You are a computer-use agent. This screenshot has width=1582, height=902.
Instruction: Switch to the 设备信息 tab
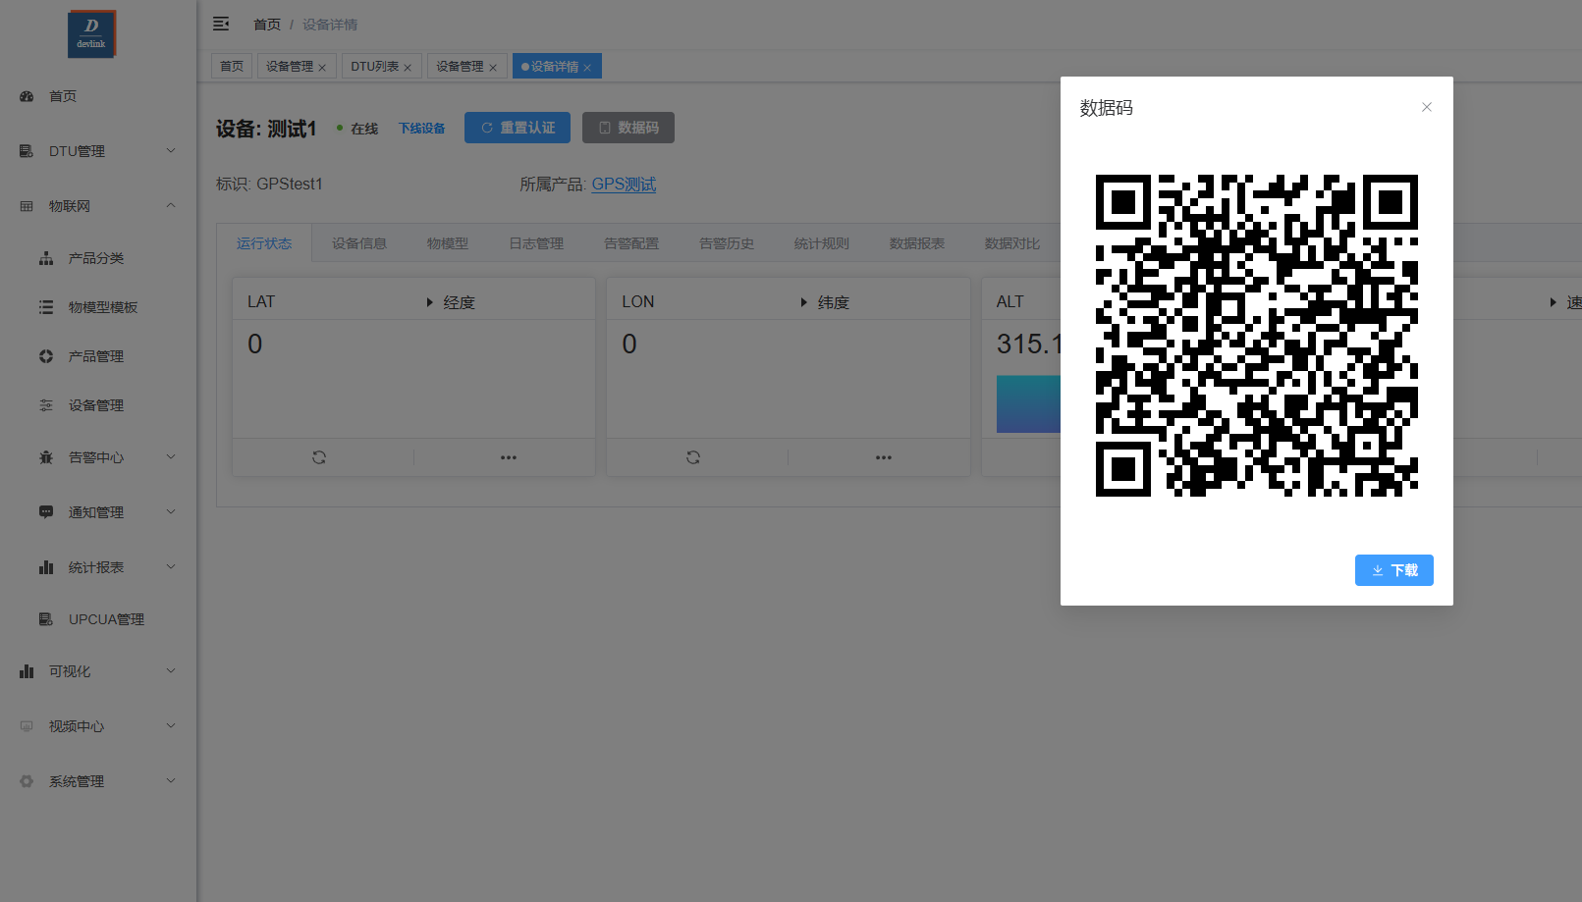359,243
